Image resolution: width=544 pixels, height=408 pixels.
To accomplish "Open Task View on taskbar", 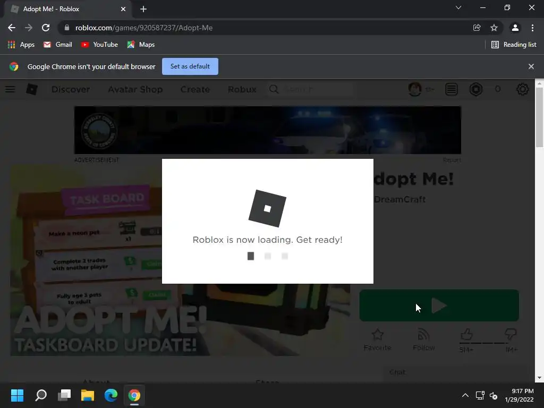I will point(64,395).
